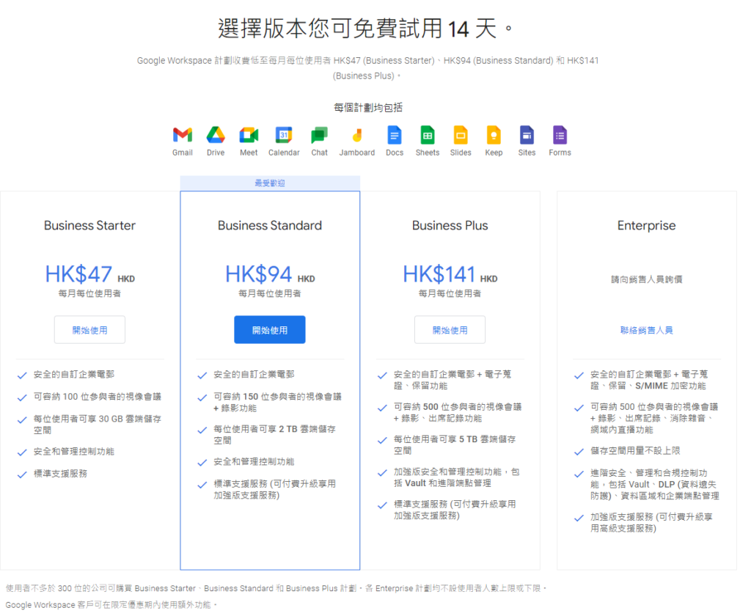
Task: Click 可容納 150 位參與者 feature text
Action: (277, 403)
